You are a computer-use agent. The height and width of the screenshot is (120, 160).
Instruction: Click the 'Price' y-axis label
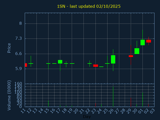[x=9, y=48]
